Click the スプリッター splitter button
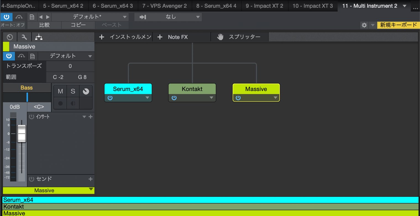This screenshot has width=420, height=216. tap(240, 37)
